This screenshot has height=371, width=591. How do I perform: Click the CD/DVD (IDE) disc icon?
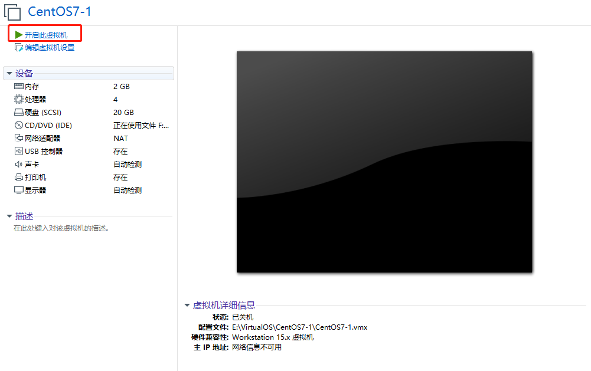19,125
